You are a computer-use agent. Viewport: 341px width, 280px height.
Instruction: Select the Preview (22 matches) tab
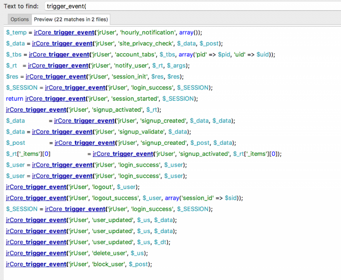(x=71, y=19)
